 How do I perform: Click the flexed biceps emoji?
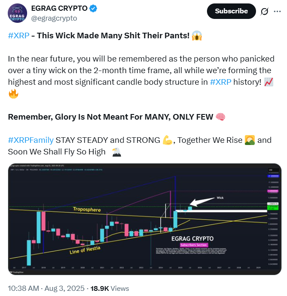pos(167,140)
